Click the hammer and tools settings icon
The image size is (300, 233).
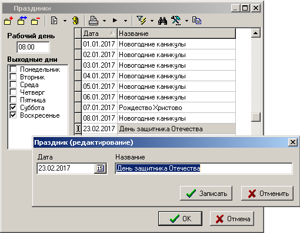click(176, 21)
